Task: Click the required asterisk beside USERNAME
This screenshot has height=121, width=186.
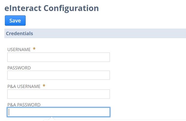Action: (x=34, y=49)
